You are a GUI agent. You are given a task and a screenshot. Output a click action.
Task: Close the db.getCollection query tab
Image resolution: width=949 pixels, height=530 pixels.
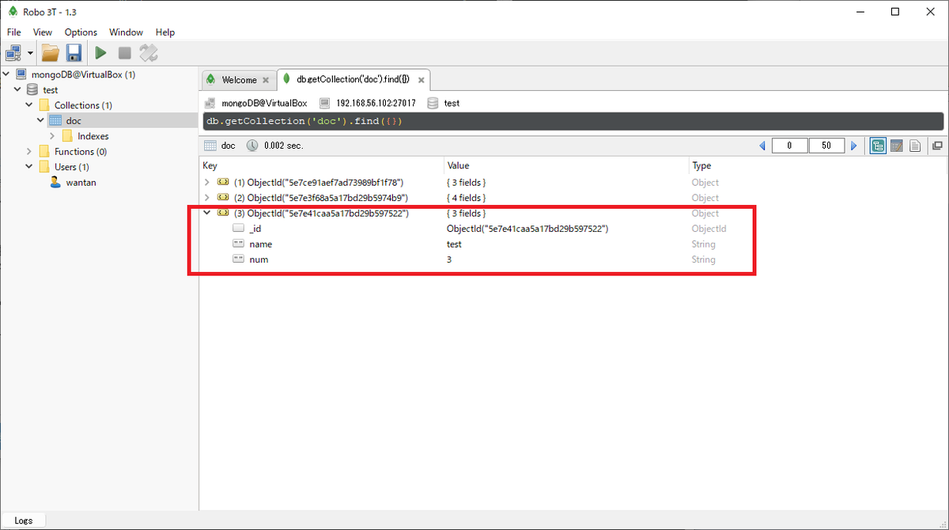pyautogui.click(x=422, y=80)
